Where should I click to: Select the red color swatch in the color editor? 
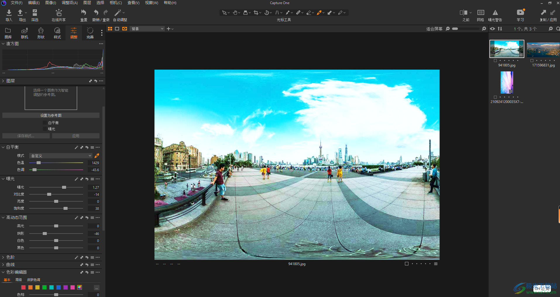click(x=23, y=287)
